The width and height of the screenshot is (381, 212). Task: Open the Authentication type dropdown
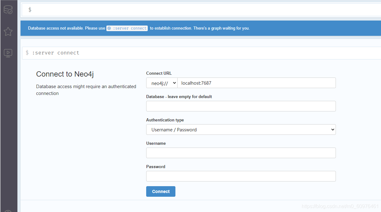click(241, 130)
